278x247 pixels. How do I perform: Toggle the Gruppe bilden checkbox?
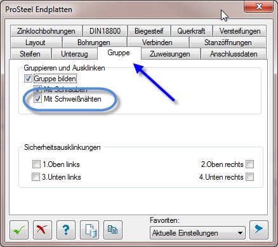point(28,79)
